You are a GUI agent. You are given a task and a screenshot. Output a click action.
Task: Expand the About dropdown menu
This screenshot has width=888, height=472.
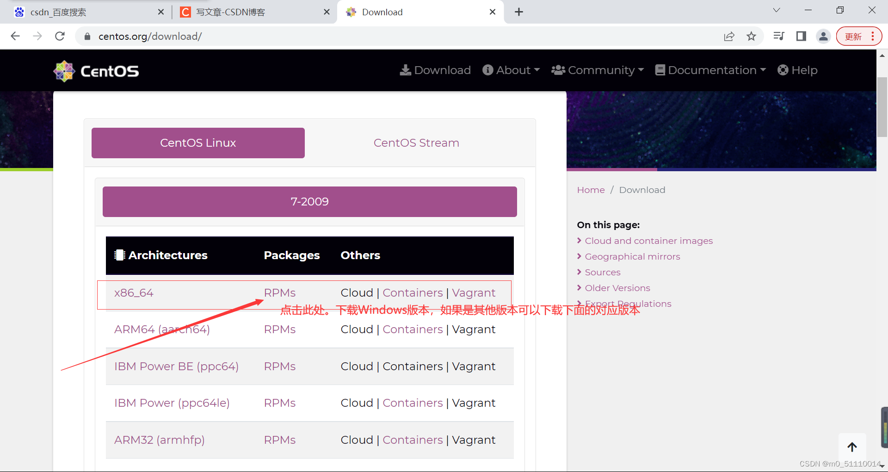(x=511, y=70)
